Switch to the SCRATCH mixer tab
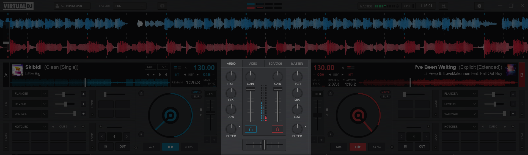Image resolution: width=528 pixels, height=155 pixels. pyautogui.click(x=275, y=64)
